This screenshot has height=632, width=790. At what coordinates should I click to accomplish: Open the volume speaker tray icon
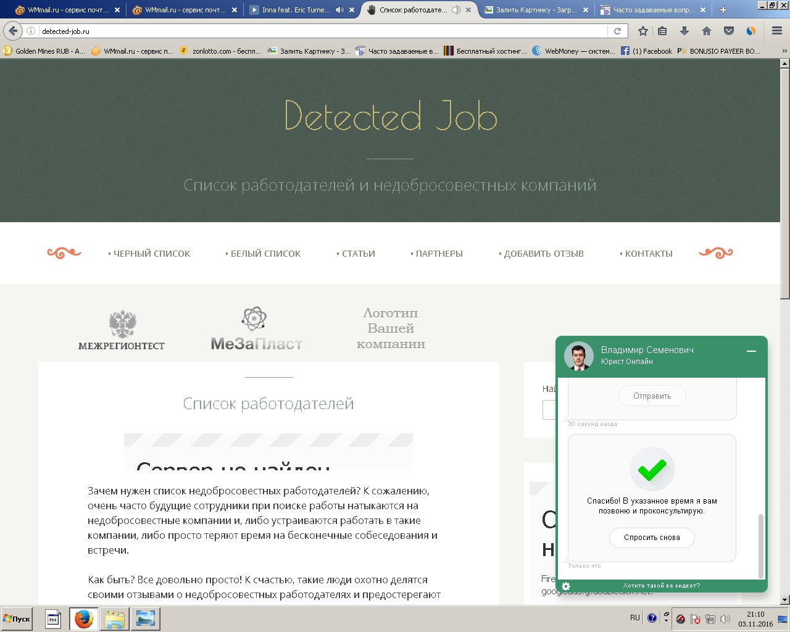(725, 619)
